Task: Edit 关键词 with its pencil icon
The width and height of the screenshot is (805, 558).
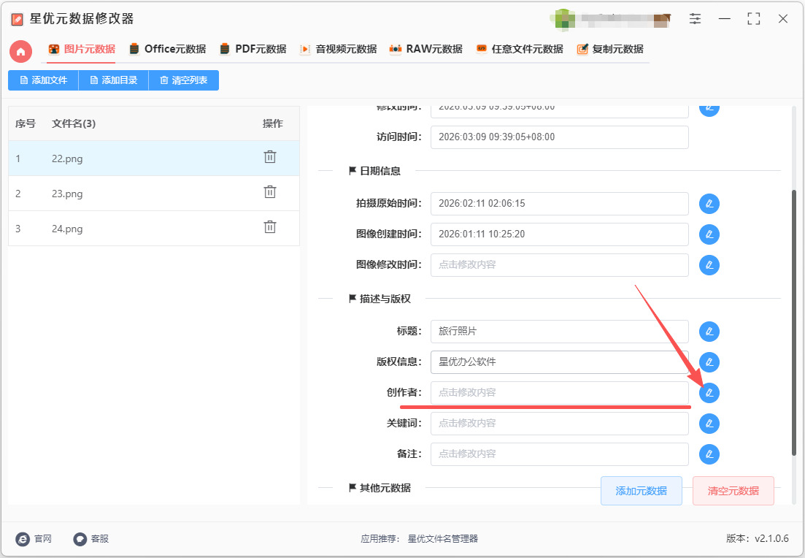Action: click(709, 424)
